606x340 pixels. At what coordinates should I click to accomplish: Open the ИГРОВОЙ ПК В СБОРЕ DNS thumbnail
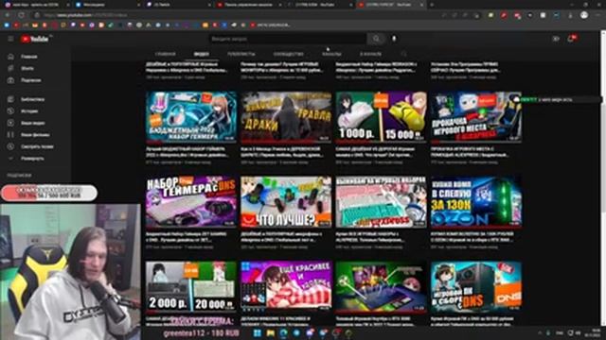476,286
